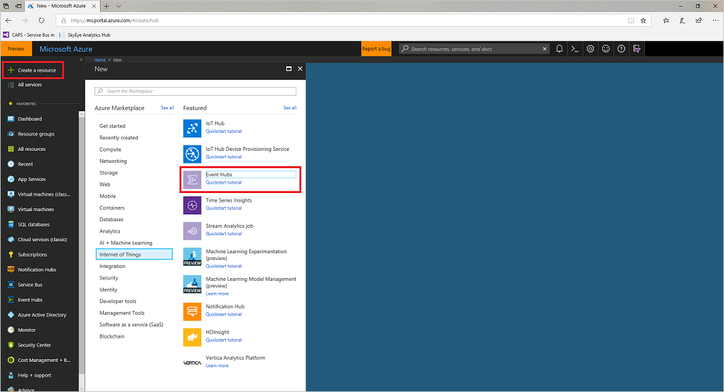Click See all next to Featured

(290, 108)
